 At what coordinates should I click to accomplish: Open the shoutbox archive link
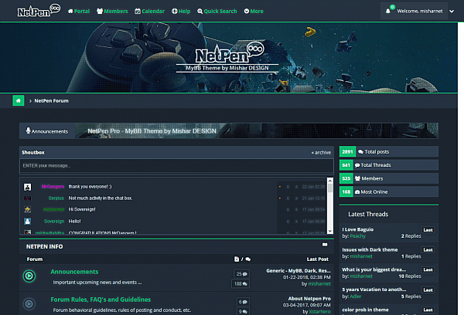321,152
